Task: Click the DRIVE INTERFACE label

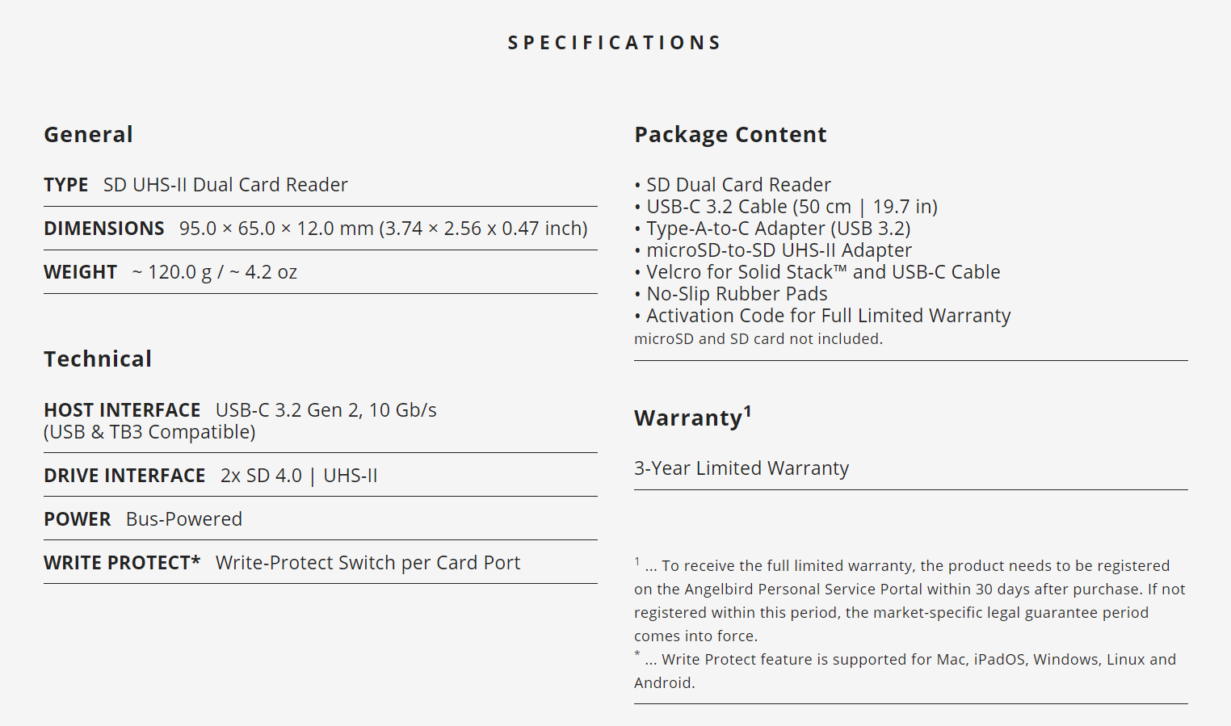Action: tap(124, 476)
